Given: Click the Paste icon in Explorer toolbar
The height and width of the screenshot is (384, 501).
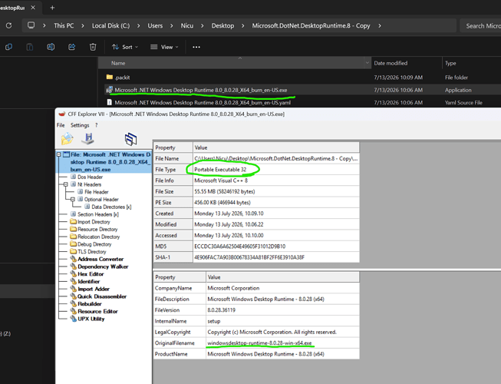Looking at the screenshot, I should pyautogui.click(x=29, y=47).
